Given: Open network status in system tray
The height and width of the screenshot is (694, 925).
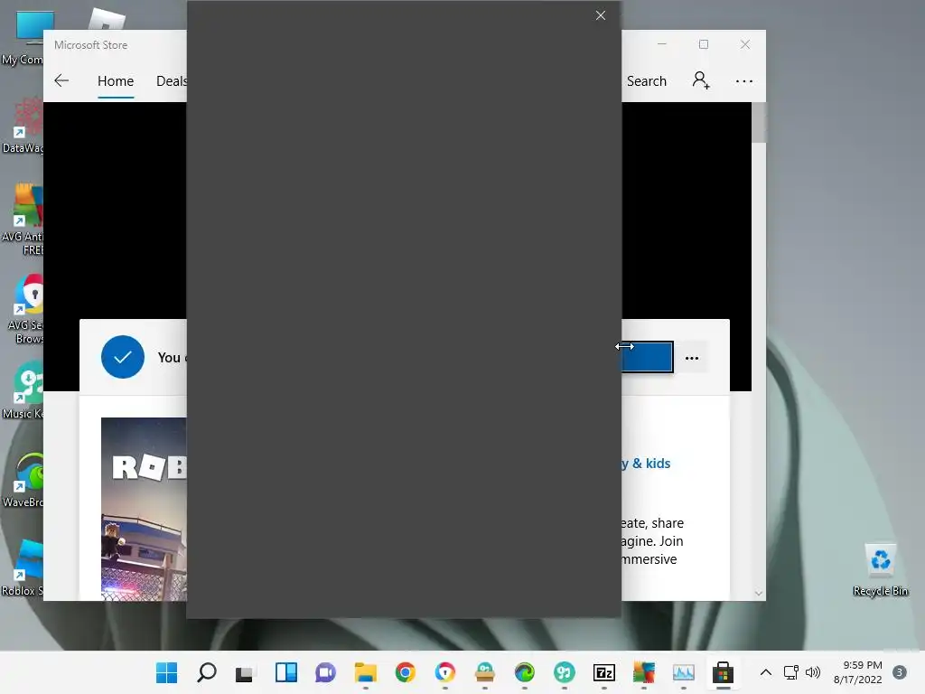Looking at the screenshot, I should tap(791, 672).
